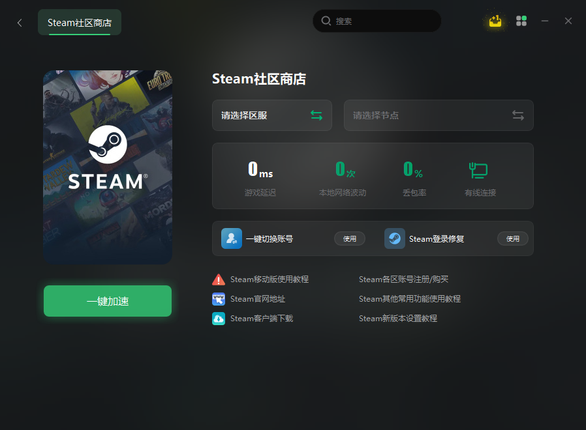This screenshot has height=430, width=586.
Task: Click the Steam cover artwork thumbnail
Action: click(108, 167)
